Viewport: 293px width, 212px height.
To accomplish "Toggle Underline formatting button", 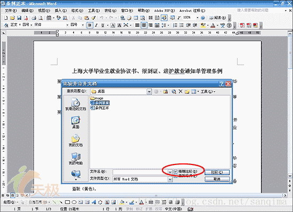I will (103, 25).
